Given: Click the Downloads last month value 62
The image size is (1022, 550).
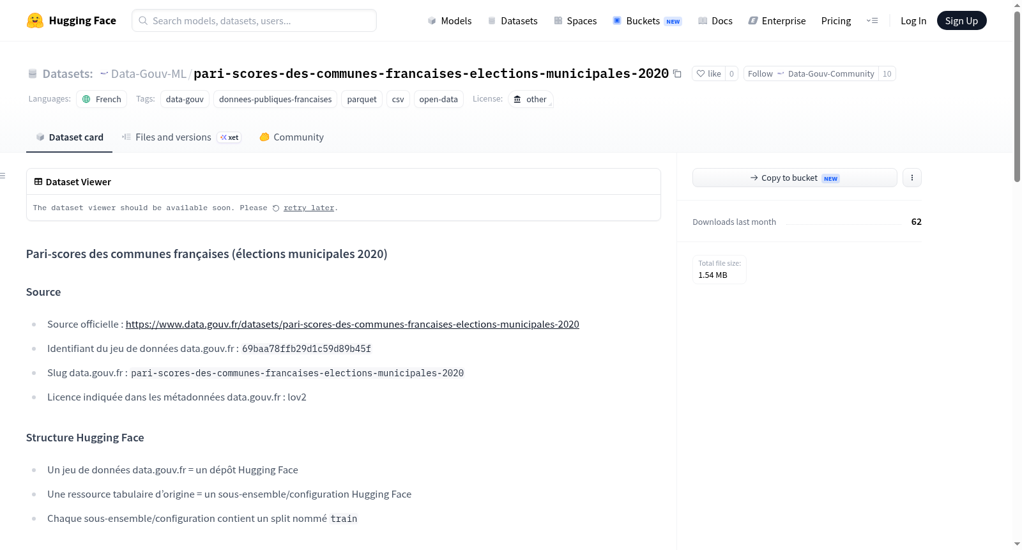Looking at the screenshot, I should pyautogui.click(x=916, y=222).
